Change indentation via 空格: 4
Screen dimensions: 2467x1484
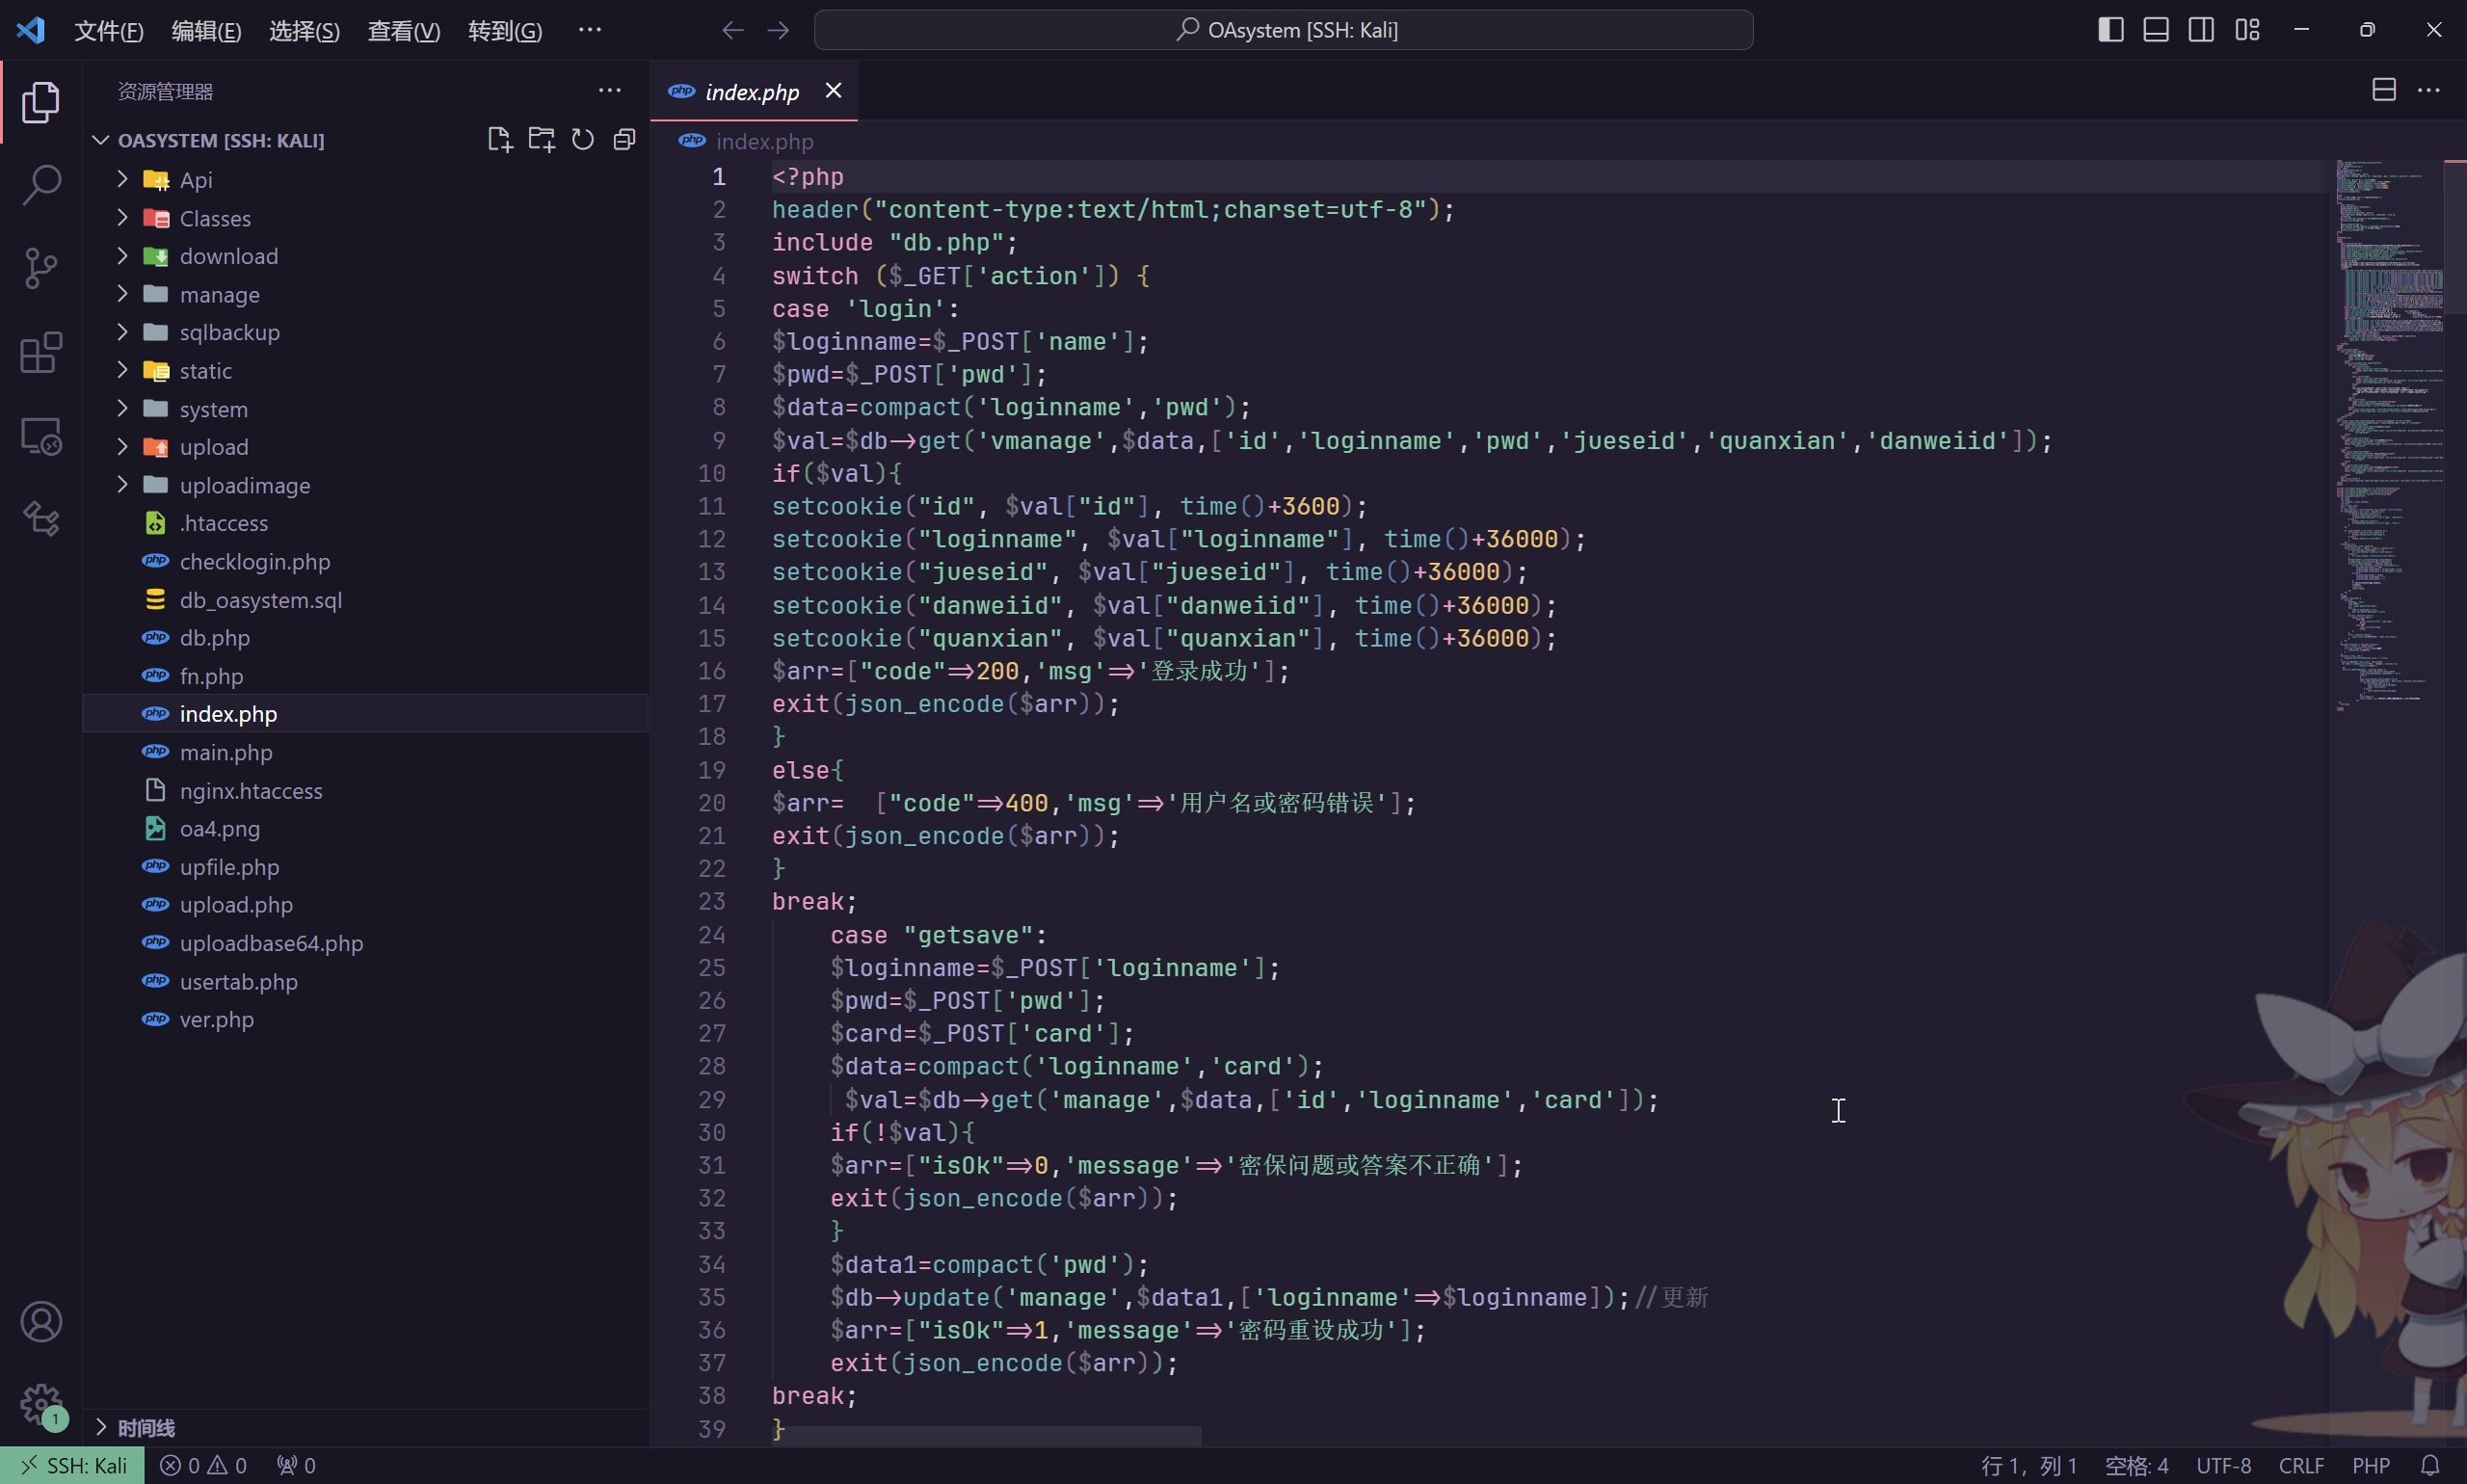tap(2136, 1466)
